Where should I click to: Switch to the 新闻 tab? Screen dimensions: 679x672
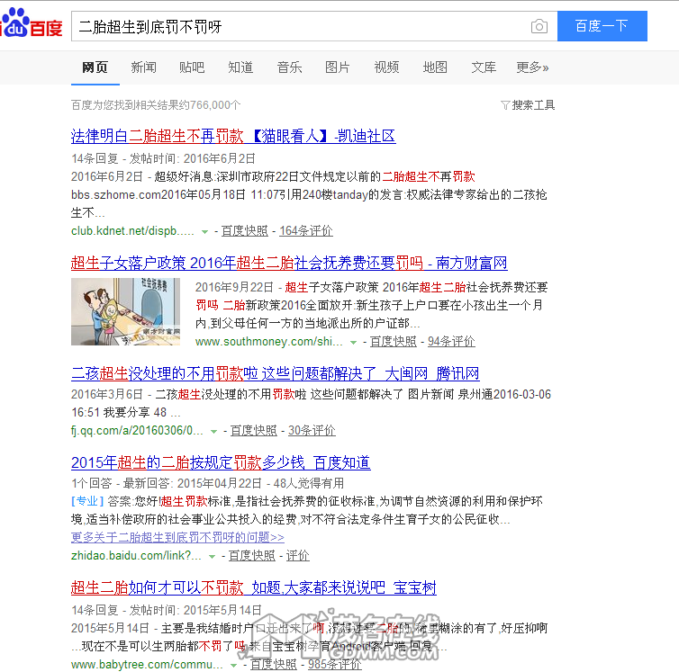coord(144,67)
